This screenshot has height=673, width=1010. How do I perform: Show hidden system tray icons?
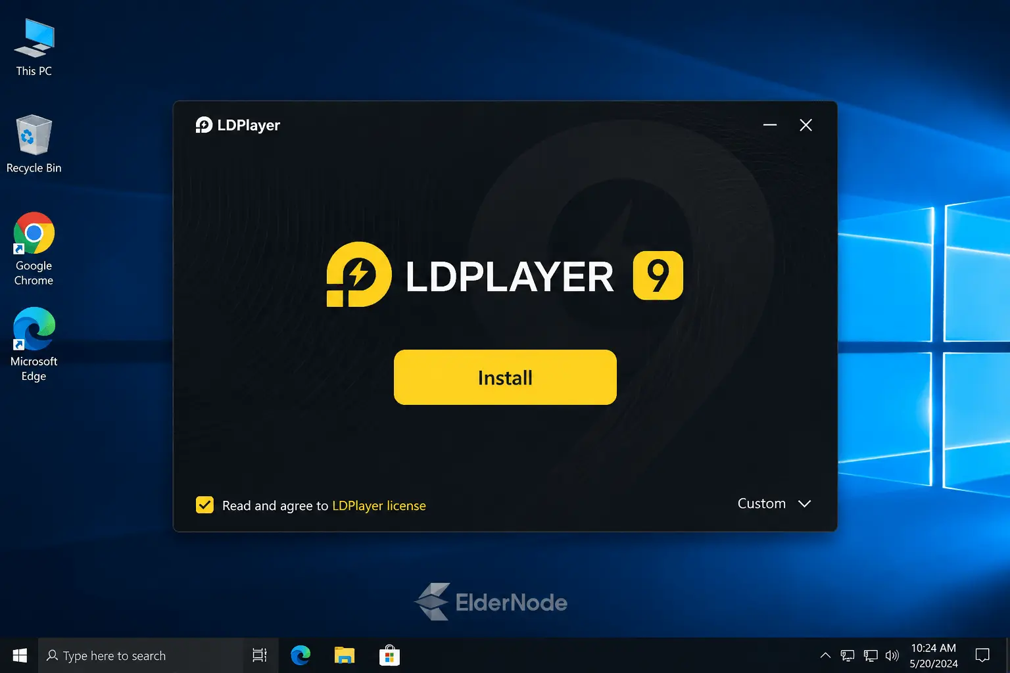tap(825, 655)
